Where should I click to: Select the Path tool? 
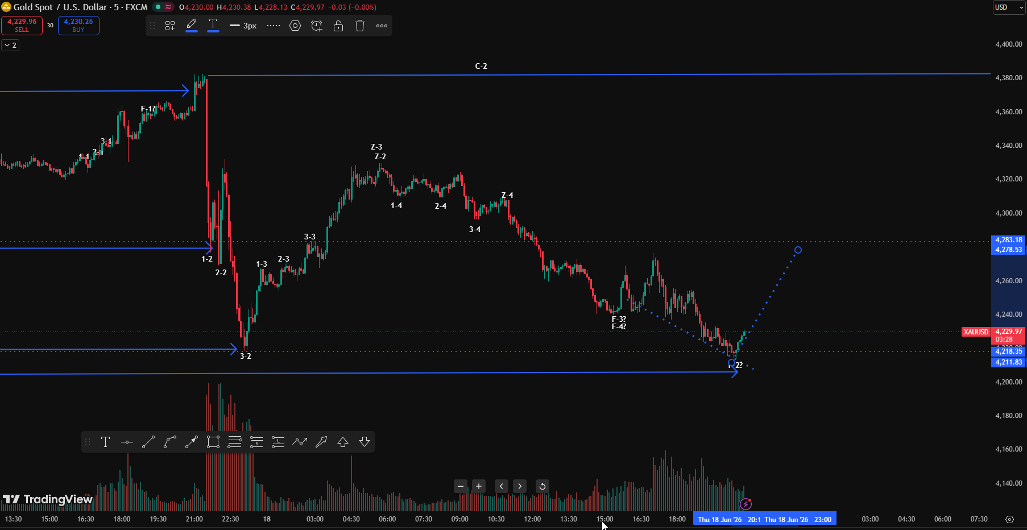pyautogui.click(x=300, y=442)
